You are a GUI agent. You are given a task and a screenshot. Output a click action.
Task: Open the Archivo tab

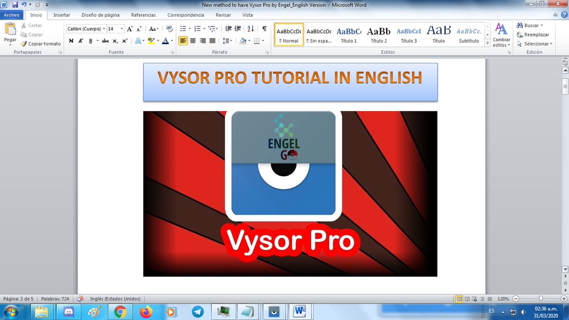click(11, 15)
